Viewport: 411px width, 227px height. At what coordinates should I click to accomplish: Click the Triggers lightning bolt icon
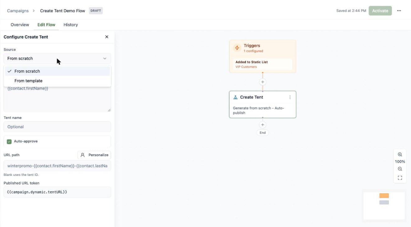pos(237,48)
